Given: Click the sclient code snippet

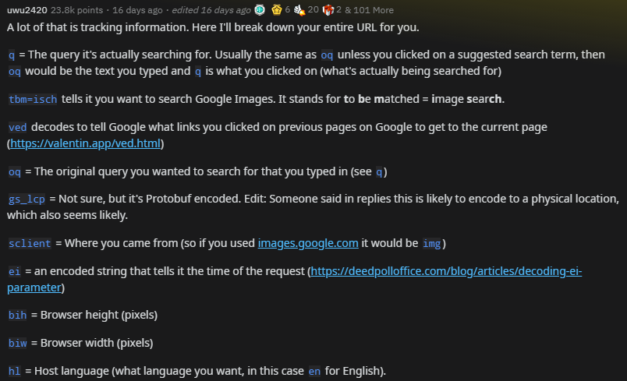Looking at the screenshot, I should click(x=30, y=243).
